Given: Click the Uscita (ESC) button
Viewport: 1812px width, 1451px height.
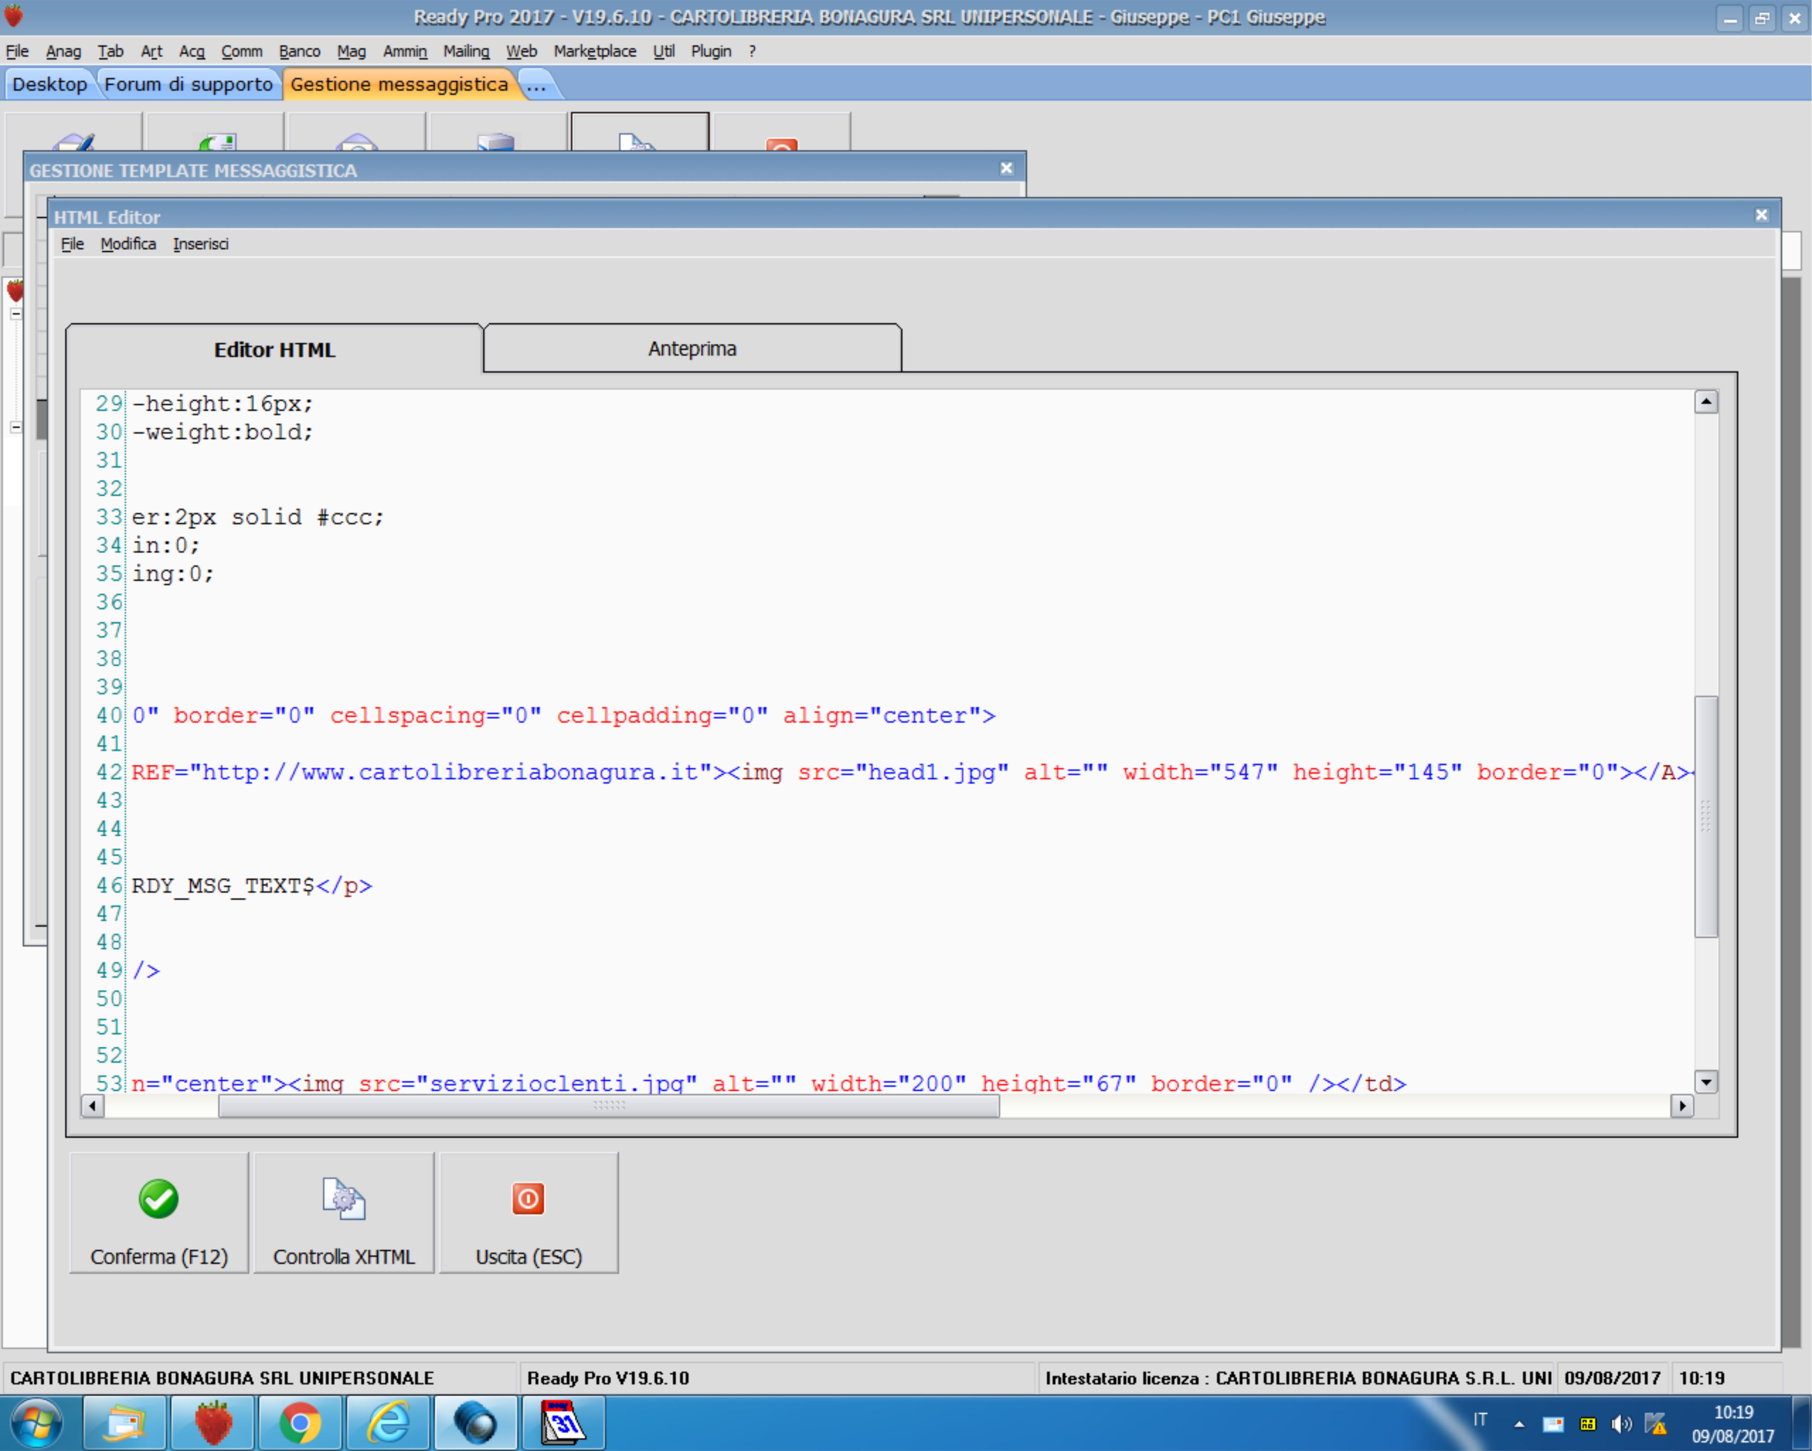Looking at the screenshot, I should [x=528, y=1212].
